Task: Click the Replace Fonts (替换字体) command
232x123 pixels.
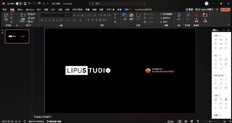Action: click(x=165, y=18)
